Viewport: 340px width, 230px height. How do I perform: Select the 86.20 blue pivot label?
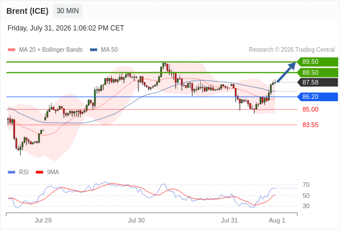[x=318, y=97]
